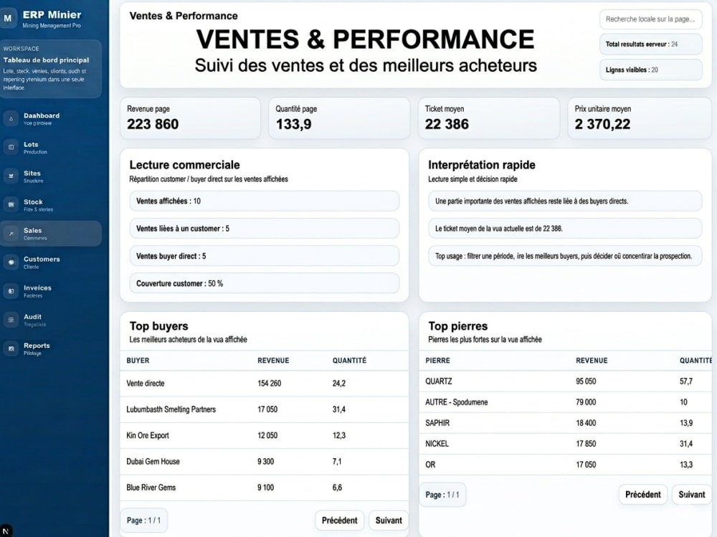
Task: Click the Lubumbasth Smelting Partners row
Action: [x=265, y=409]
